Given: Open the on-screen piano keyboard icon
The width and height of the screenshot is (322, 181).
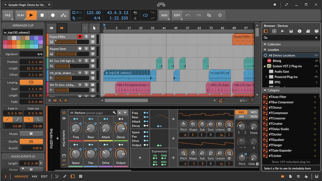Looking at the screenshot, I should [x=316, y=176].
